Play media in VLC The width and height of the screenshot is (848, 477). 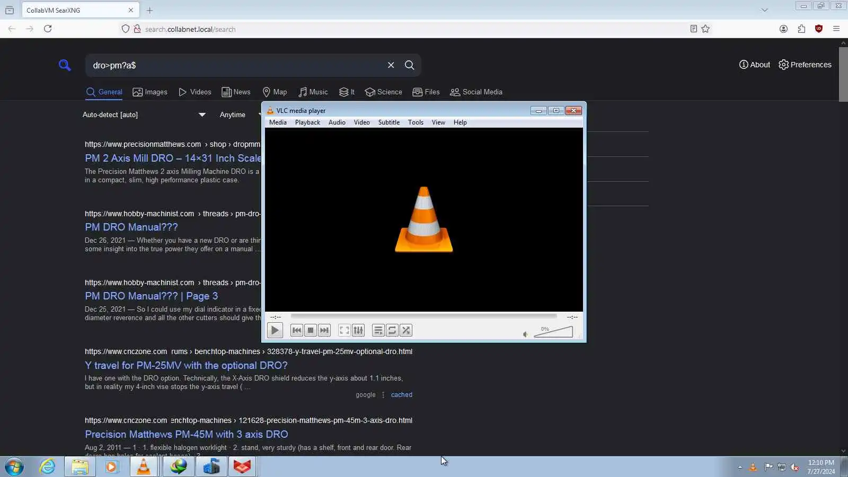(275, 331)
